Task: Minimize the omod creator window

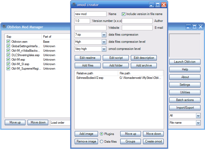Action: [151, 5]
